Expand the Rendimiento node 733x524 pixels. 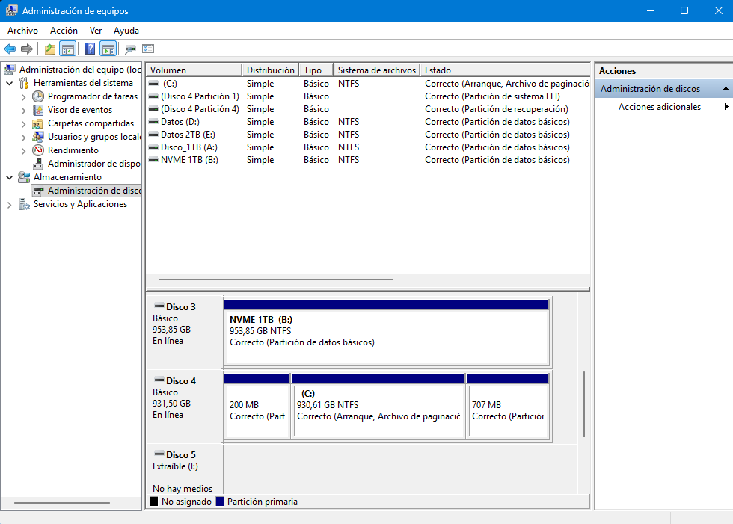23,151
